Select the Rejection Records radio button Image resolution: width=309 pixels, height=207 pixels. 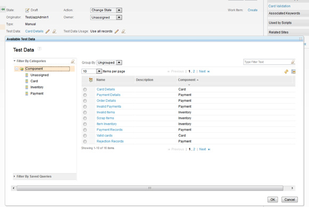[85, 142]
